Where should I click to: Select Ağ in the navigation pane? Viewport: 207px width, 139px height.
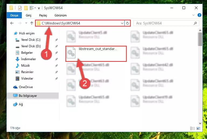click(x=21, y=104)
